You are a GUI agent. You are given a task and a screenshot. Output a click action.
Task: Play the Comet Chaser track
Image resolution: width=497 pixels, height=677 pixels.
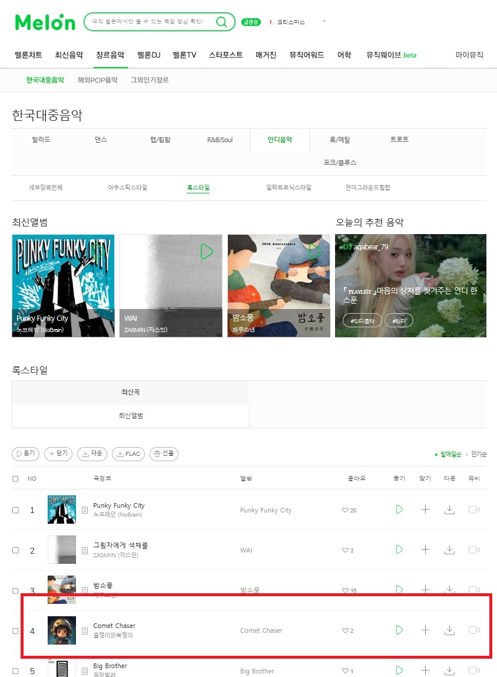[x=399, y=630]
